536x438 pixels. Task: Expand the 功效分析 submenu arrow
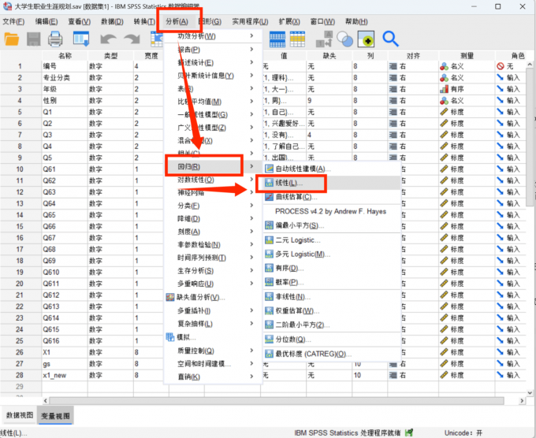click(x=251, y=36)
